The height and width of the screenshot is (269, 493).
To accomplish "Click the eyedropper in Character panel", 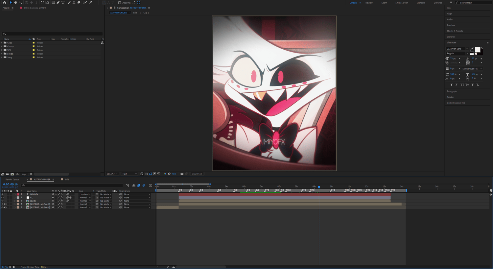I will pyautogui.click(x=472, y=49).
